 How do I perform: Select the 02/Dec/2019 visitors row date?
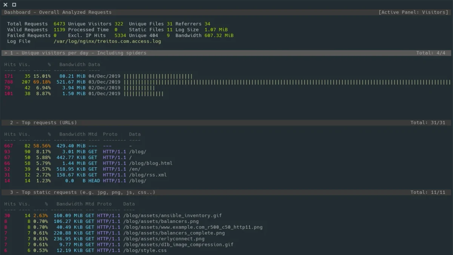104,88
